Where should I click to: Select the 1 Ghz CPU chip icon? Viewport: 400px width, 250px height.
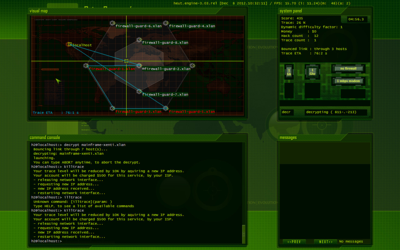tap(312, 72)
